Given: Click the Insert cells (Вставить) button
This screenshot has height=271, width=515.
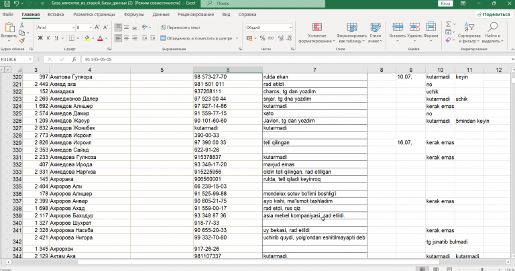Looking at the screenshot, I should (x=398, y=32).
